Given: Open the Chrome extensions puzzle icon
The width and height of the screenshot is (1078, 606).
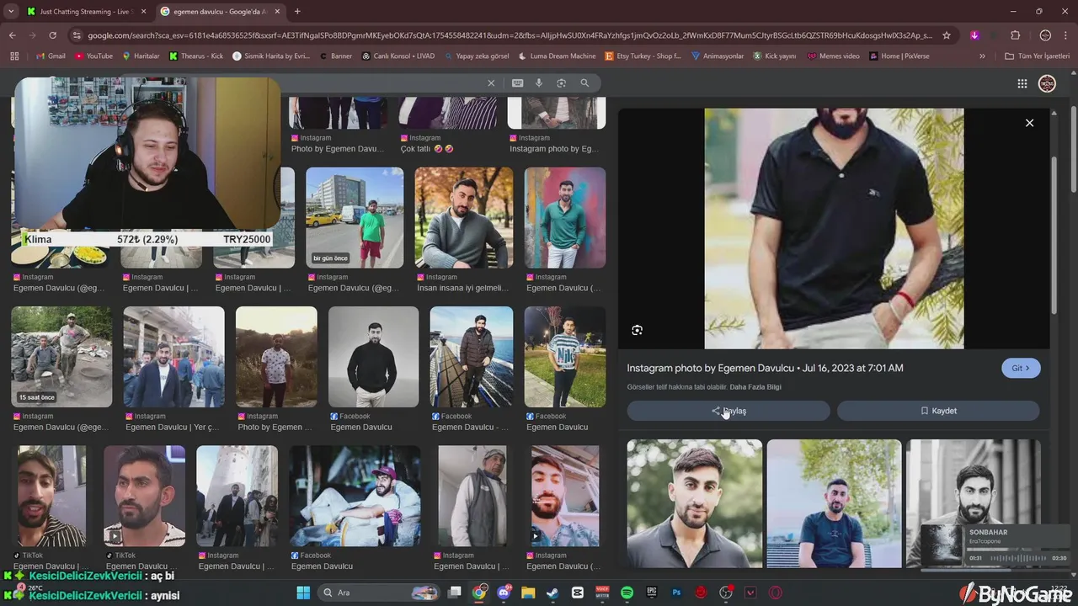Looking at the screenshot, I should [x=1015, y=35].
